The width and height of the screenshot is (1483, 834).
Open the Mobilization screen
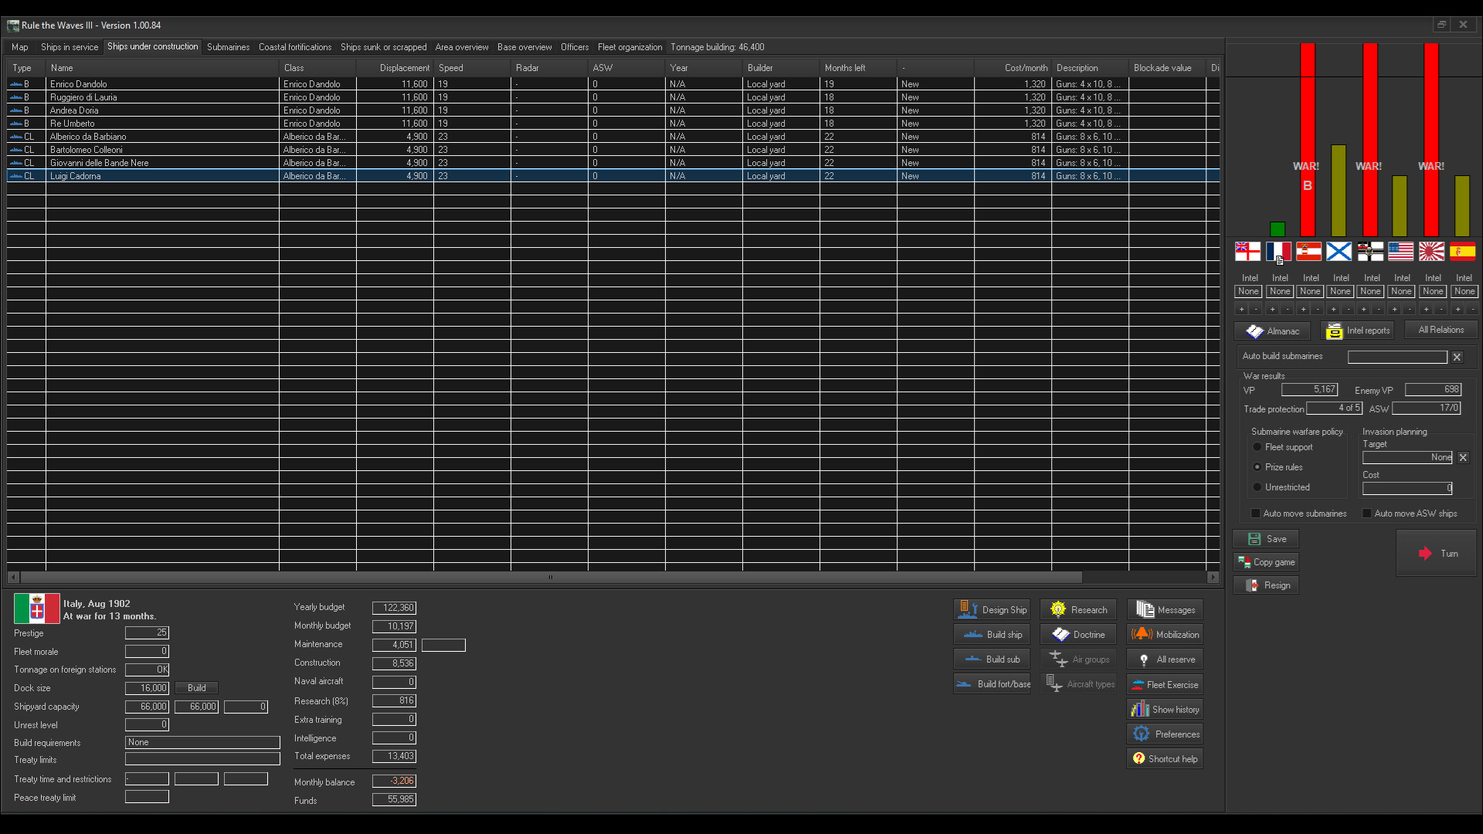1164,634
